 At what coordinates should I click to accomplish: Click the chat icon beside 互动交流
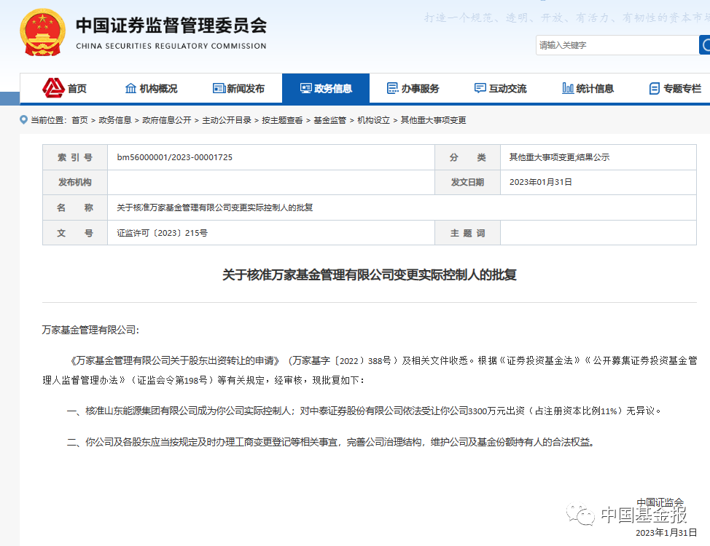[480, 88]
